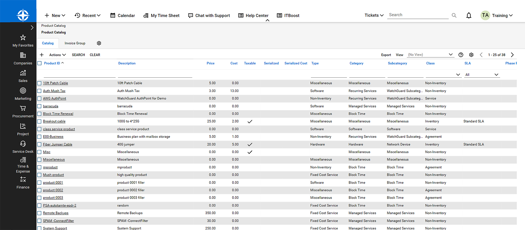Add new product with plus icon
The width and height of the screenshot is (525, 230).
42,55
